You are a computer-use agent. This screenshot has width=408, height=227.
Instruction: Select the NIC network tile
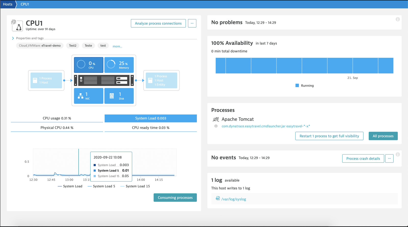[x=88, y=96]
